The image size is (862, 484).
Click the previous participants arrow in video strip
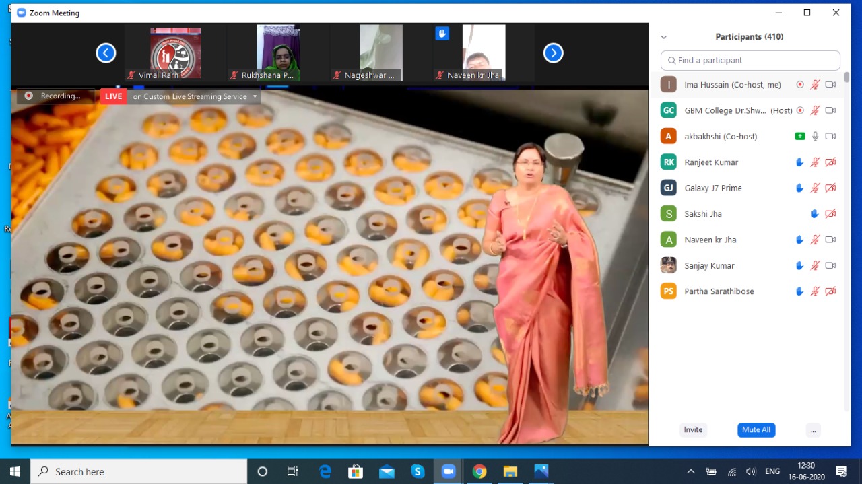click(106, 53)
